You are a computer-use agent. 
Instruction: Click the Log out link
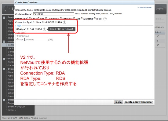tap(160, 9)
